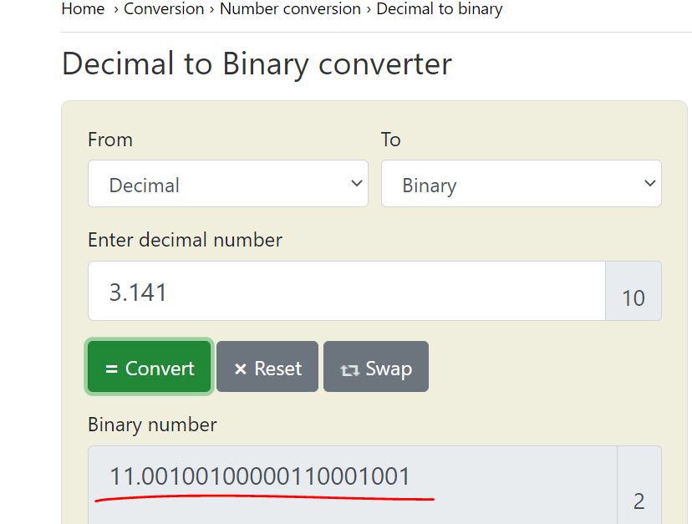
Task: Click the equals sign icon on Convert
Action: 111,369
